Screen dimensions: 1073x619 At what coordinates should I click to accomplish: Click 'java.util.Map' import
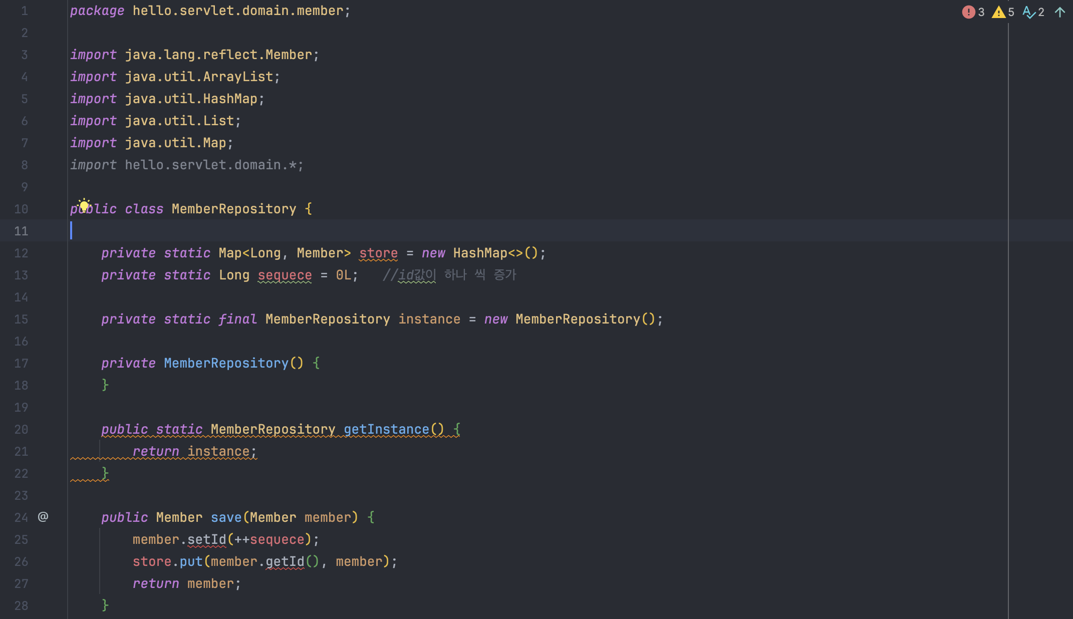[x=175, y=143]
